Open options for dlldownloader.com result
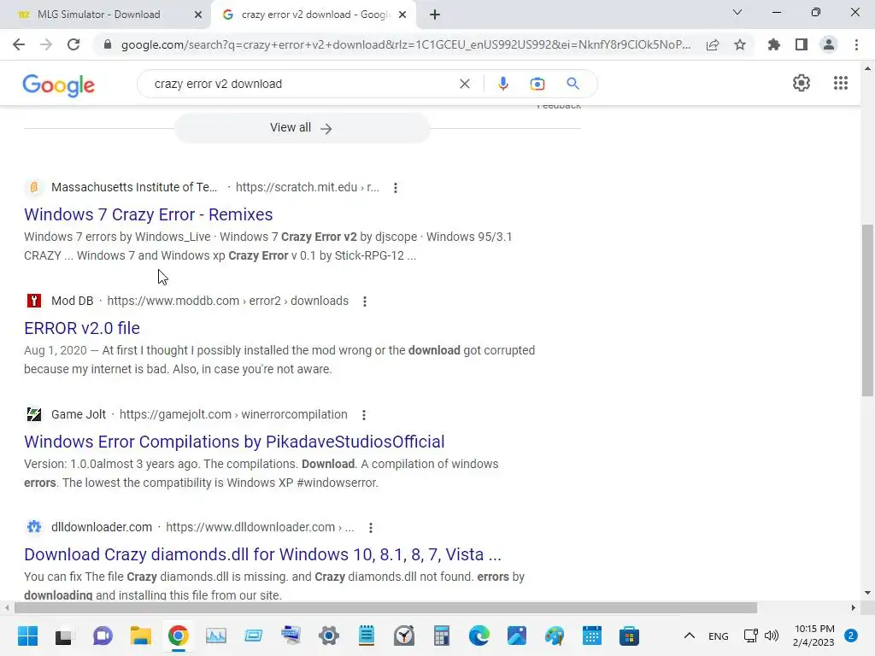This screenshot has width=875, height=656. click(x=371, y=528)
